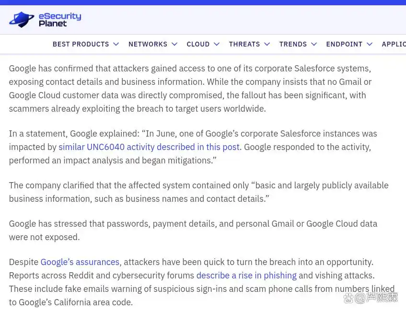This screenshot has height=312, width=406.
Task: Open the Google's assurances link
Action: point(80,262)
